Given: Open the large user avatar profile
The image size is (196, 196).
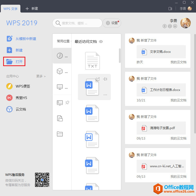Looking at the screenshot, I should tap(185, 23).
